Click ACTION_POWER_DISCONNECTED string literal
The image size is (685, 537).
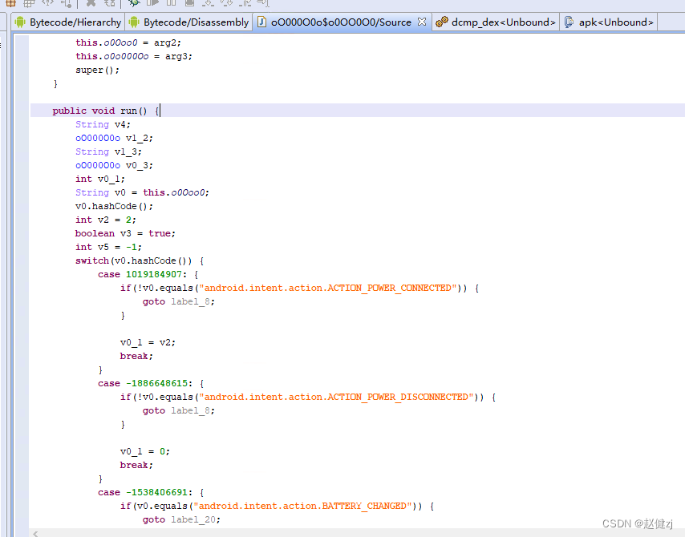click(336, 397)
